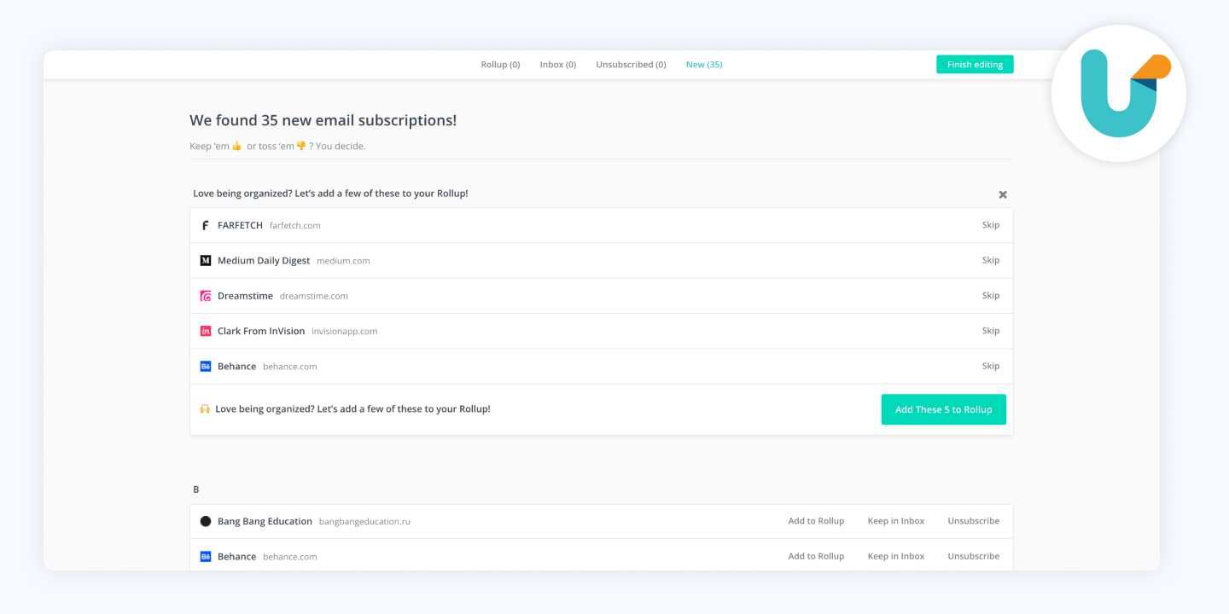Viewport: 1229px width, 614px height.
Task: Click the Bang Bang Education round icon
Action: pos(205,521)
